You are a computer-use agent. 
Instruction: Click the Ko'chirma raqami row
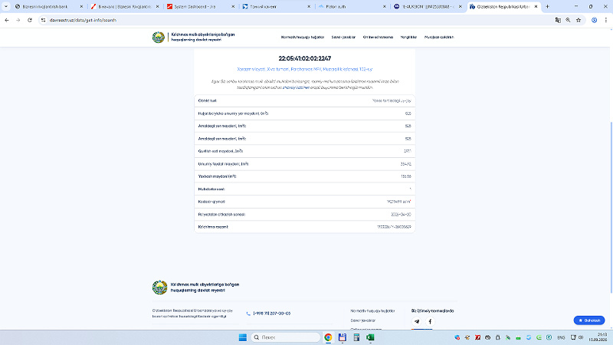coord(304,227)
